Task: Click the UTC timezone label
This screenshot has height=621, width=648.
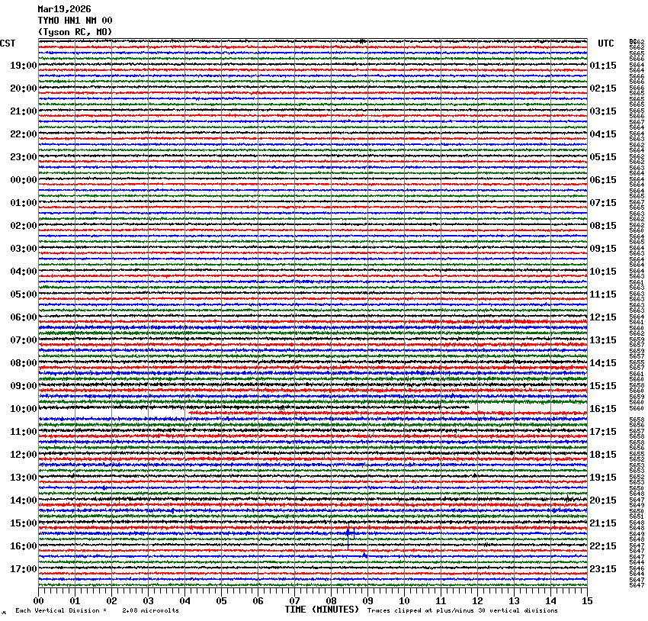Action: click(605, 43)
